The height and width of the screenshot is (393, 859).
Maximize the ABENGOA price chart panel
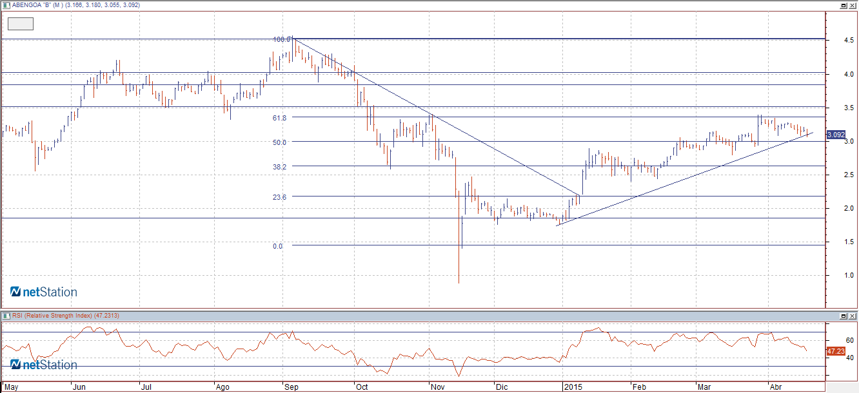click(844, 5)
